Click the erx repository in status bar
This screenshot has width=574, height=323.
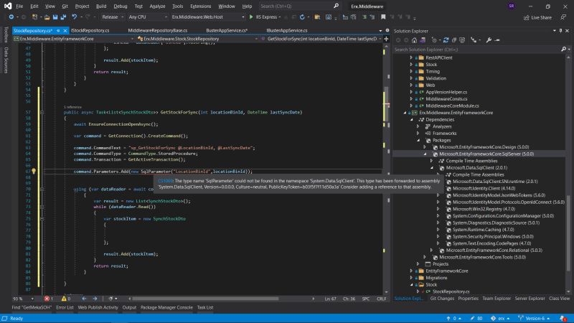point(500,318)
